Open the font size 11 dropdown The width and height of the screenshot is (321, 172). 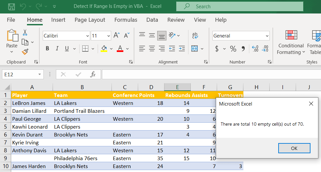109,36
